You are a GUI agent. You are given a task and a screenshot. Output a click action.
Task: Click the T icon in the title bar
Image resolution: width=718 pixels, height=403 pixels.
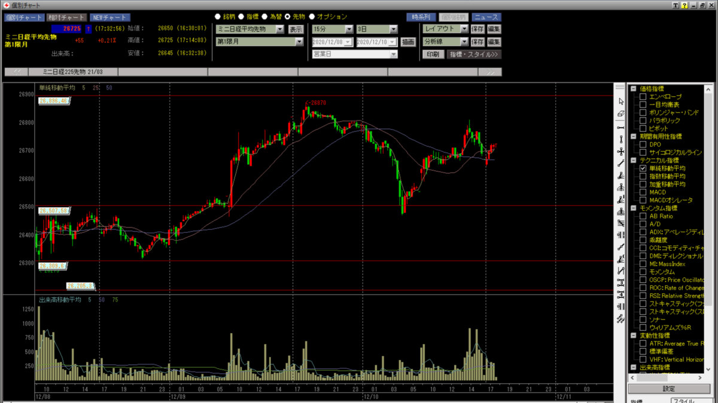point(676,5)
